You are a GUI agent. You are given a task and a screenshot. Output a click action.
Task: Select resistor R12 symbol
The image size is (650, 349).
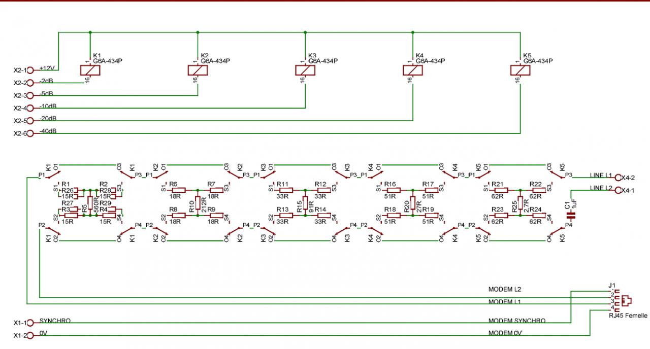click(x=324, y=190)
